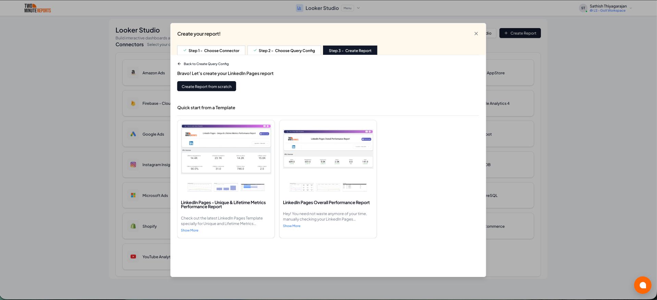Open the Menu button beside Looker Studio
Viewport: 657px width, 300px height.
click(347, 8)
